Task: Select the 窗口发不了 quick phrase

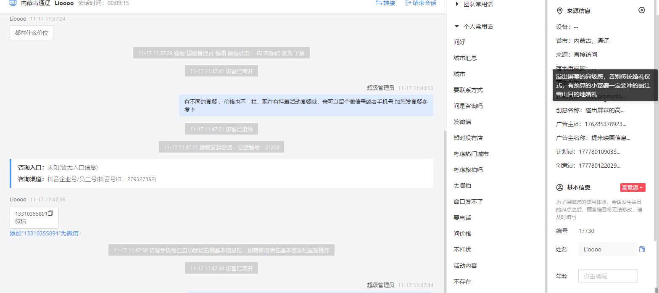Action: click(468, 202)
